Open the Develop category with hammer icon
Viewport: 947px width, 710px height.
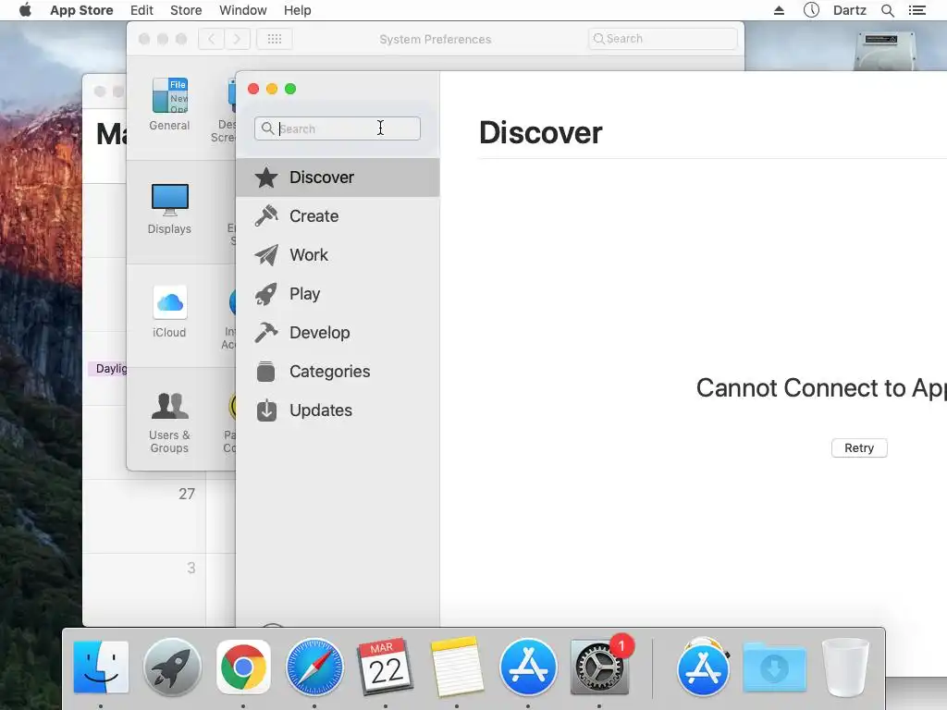(338, 333)
